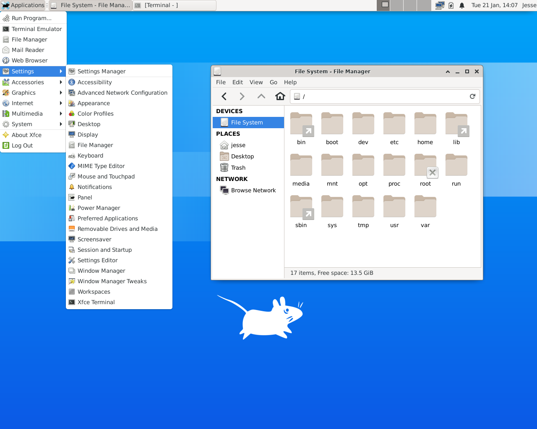The width and height of the screenshot is (537, 429).
Task: Switch to the Terminal taskbar button
Action: [x=175, y=5]
